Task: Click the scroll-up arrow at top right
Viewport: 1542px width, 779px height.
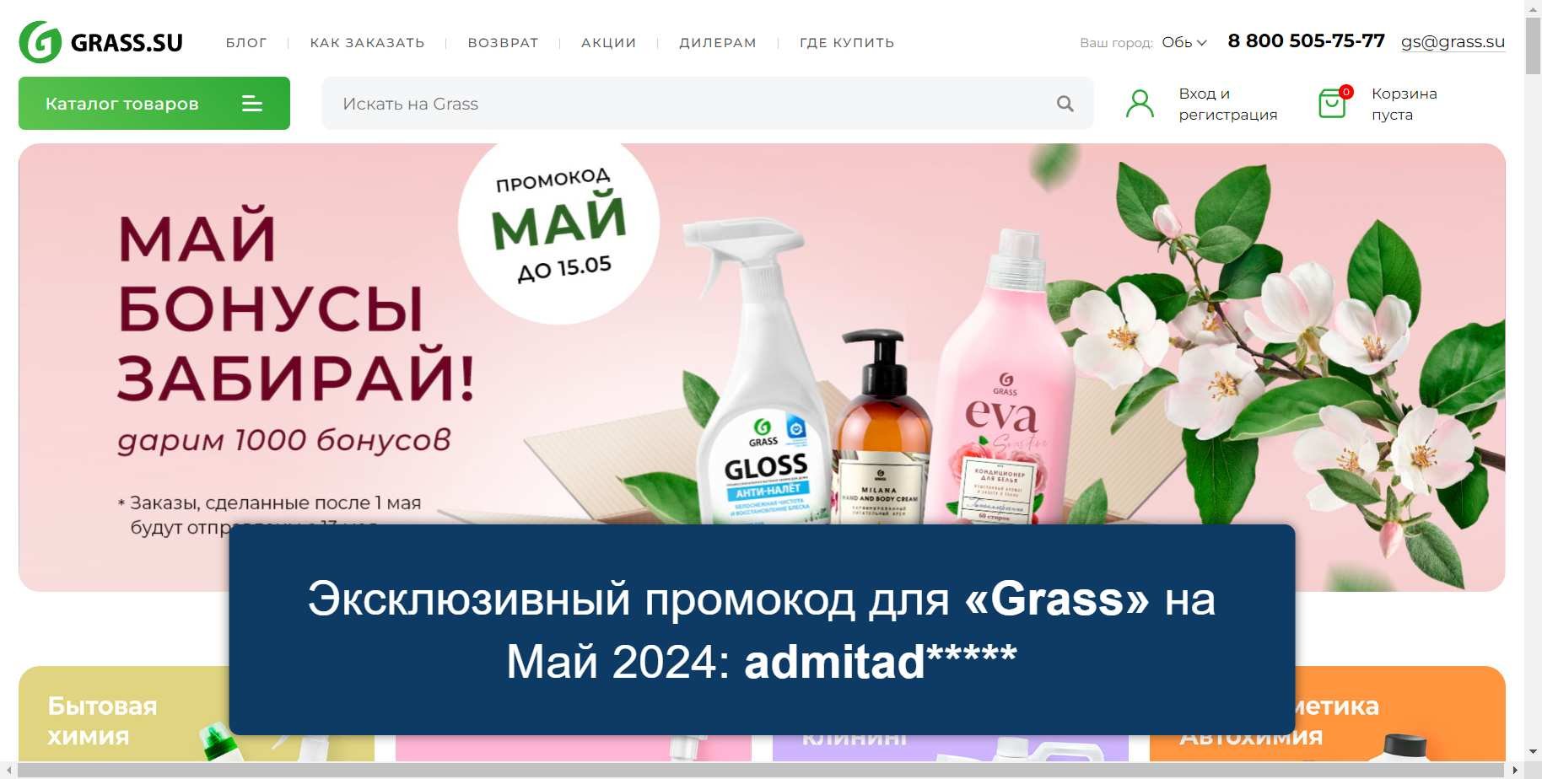Action: click(1533, 8)
